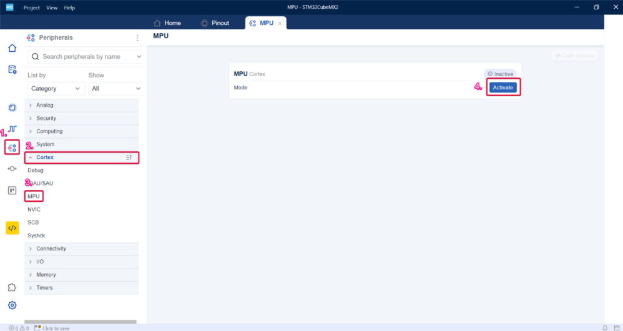Image resolution: width=623 pixels, height=331 pixels.
Task: Select Systick under Cortex
Action: (x=36, y=235)
